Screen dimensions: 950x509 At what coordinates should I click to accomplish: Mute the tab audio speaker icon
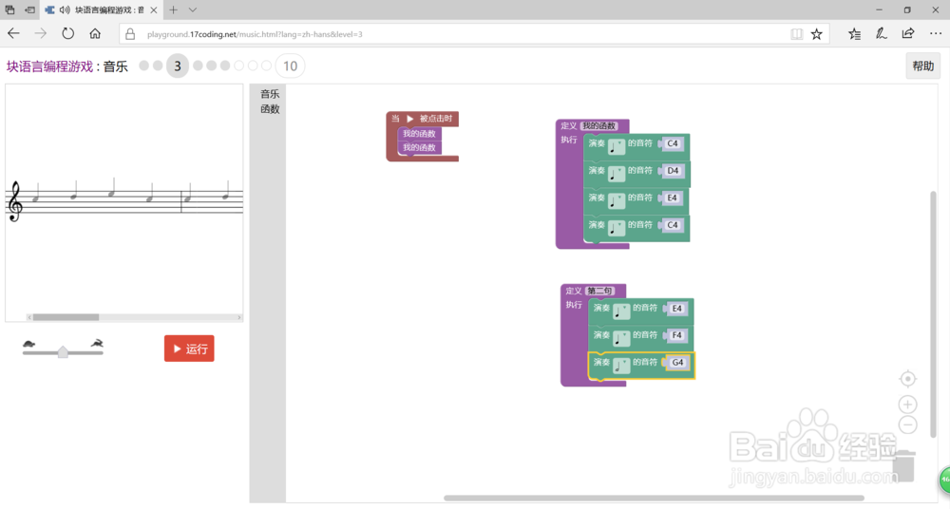65,9
